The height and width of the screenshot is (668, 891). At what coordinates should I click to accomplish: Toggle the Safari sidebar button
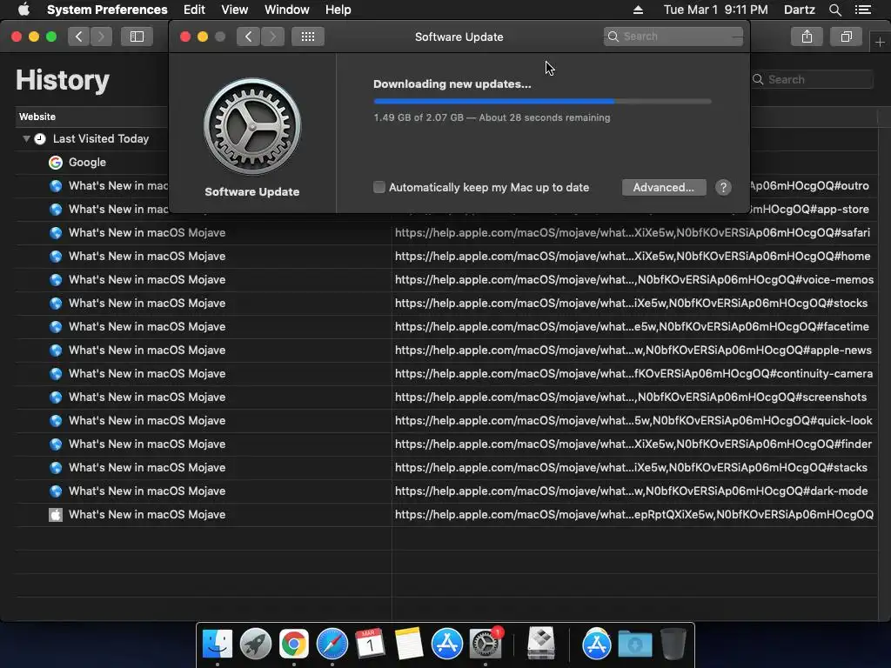pyautogui.click(x=137, y=37)
